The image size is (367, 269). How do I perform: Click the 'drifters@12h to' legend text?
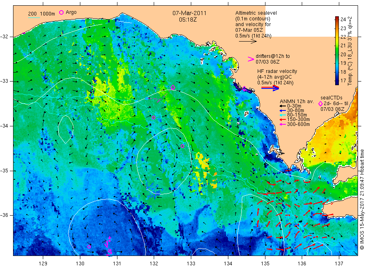pyautogui.click(x=273, y=56)
